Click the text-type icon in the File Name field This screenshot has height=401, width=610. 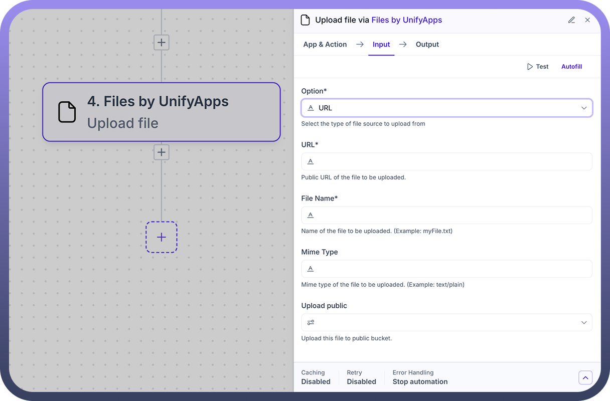(x=311, y=215)
